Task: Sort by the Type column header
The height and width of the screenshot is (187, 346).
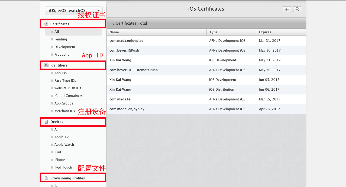Action: click(x=231, y=32)
